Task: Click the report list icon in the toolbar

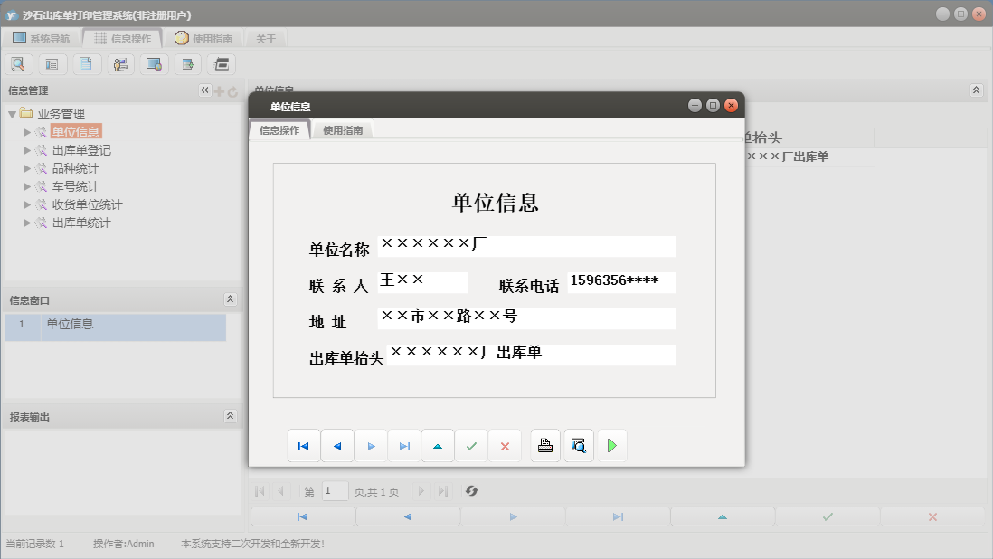Action: click(x=52, y=63)
